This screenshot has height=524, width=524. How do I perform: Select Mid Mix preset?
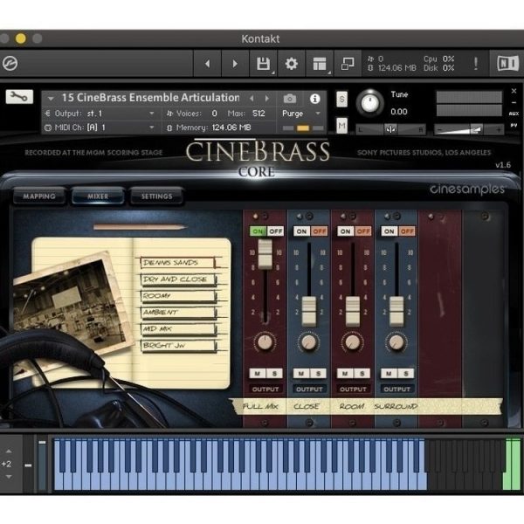pyautogui.click(x=178, y=329)
